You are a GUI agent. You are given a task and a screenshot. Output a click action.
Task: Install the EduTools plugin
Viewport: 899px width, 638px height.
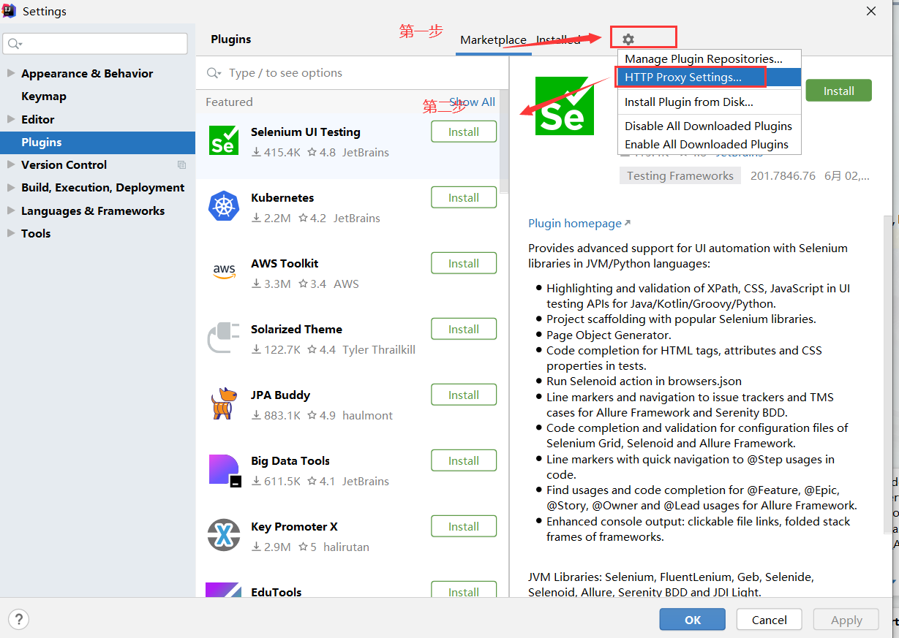tap(464, 590)
